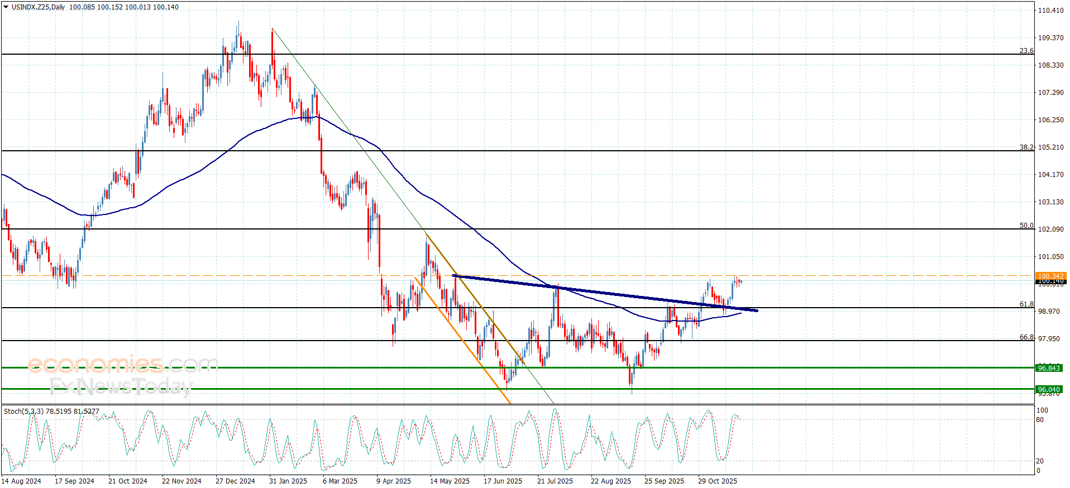1070x488 pixels.
Task: Click the 61.8 Fibonacci level label
Action: [x=1026, y=304]
